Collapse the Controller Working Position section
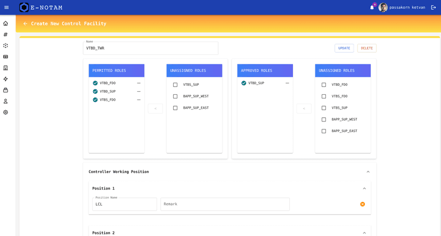This screenshot has width=441, height=236. pyautogui.click(x=367, y=172)
